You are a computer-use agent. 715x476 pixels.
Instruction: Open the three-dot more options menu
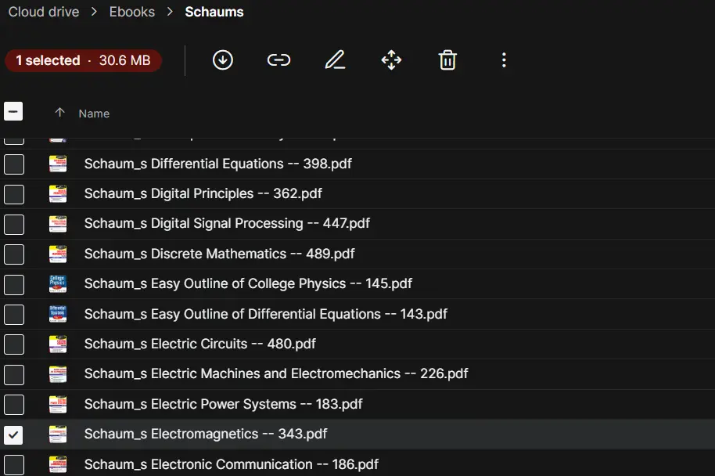click(504, 59)
